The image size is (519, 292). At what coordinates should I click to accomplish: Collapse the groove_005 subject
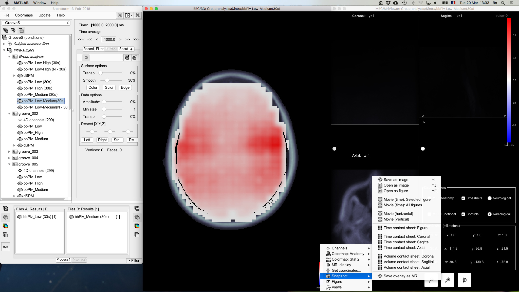click(x=9, y=164)
